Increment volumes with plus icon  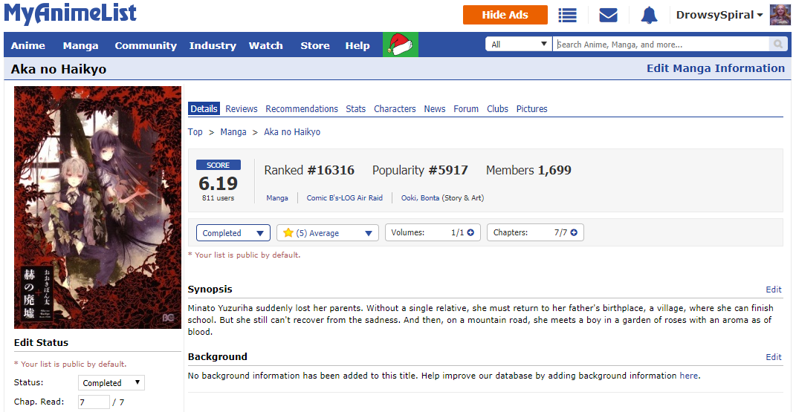coord(470,232)
